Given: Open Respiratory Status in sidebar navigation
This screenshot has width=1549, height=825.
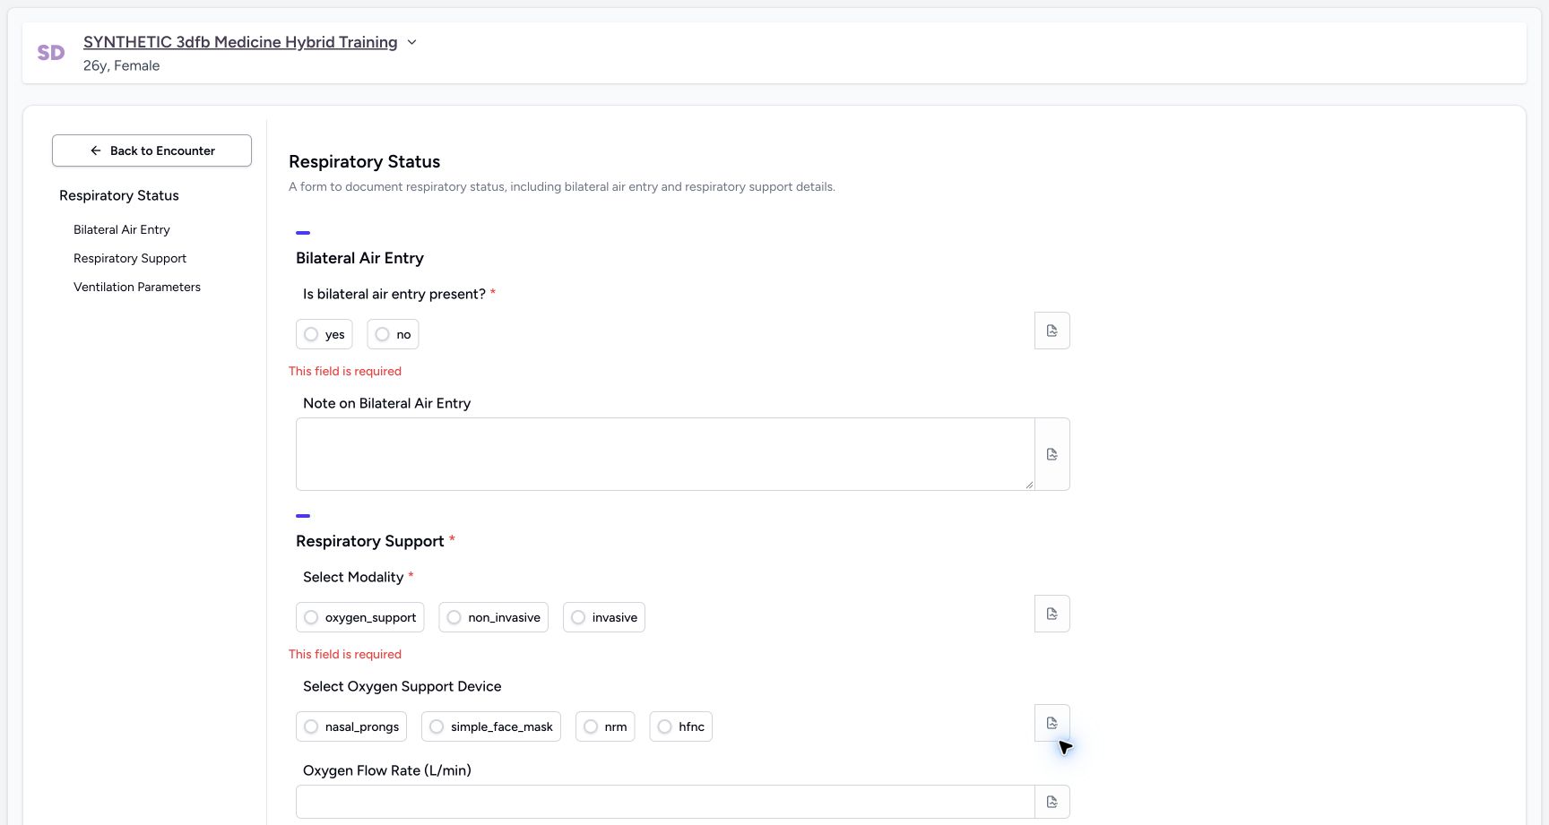Looking at the screenshot, I should click(119, 195).
